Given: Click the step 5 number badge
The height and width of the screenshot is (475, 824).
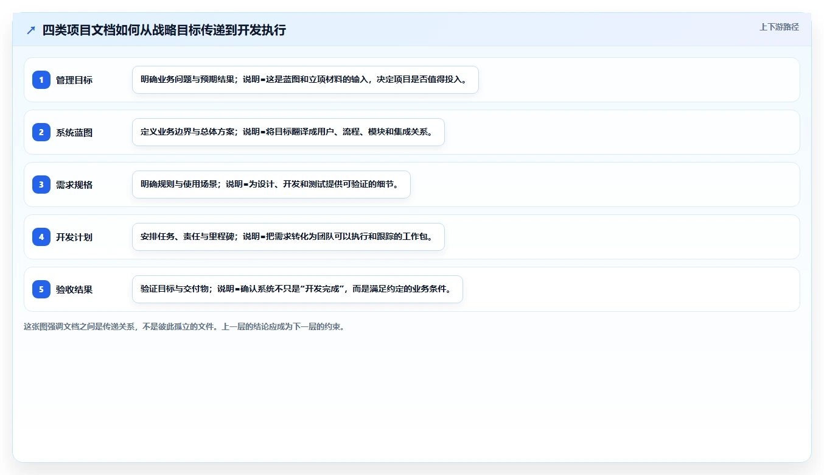Looking at the screenshot, I should point(41,289).
